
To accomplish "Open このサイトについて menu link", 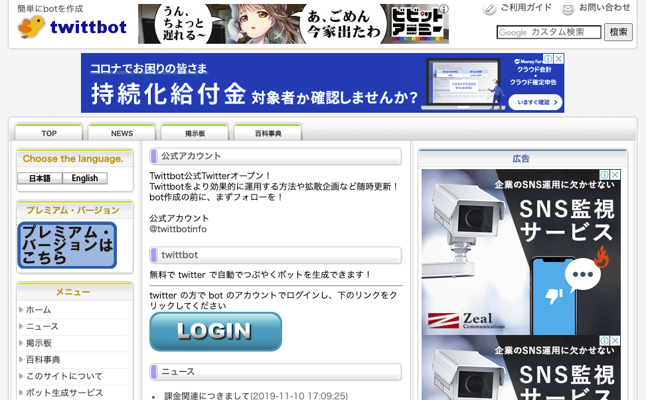I will (64, 376).
